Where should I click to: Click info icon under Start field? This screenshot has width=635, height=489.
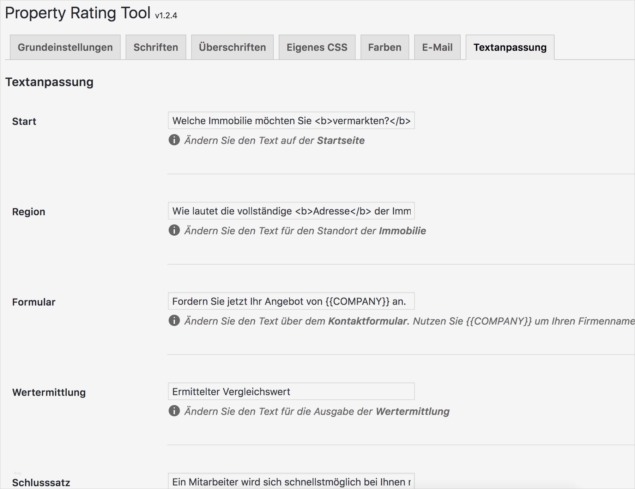point(174,140)
